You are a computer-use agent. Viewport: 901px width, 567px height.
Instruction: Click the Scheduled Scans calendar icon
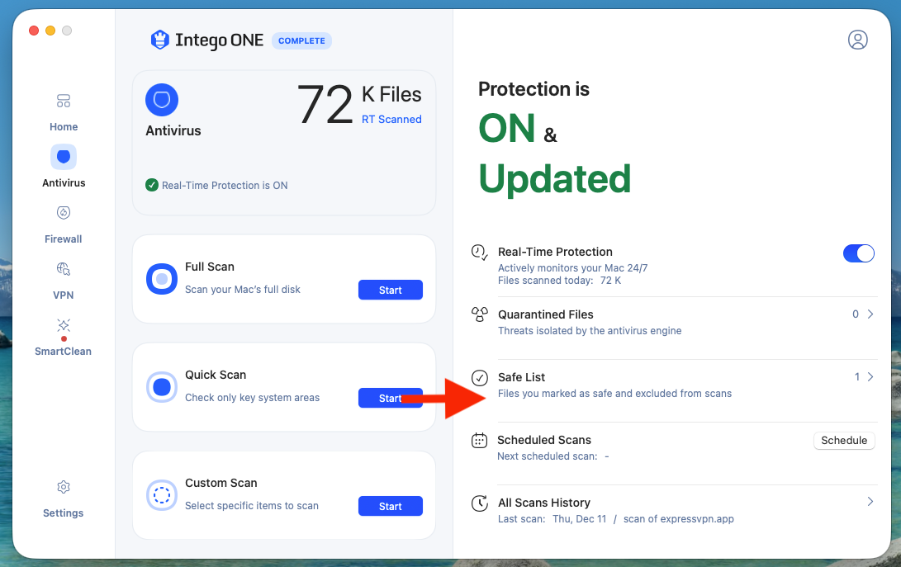click(x=479, y=440)
